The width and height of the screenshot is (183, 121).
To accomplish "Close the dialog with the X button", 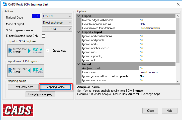I will point(178,4).
